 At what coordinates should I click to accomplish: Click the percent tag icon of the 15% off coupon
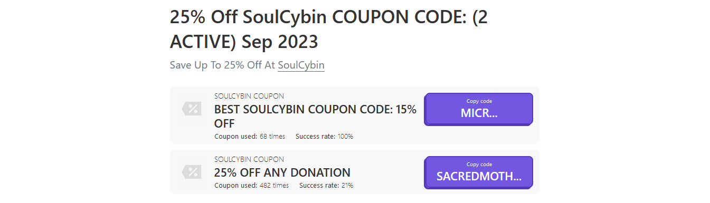192,109
